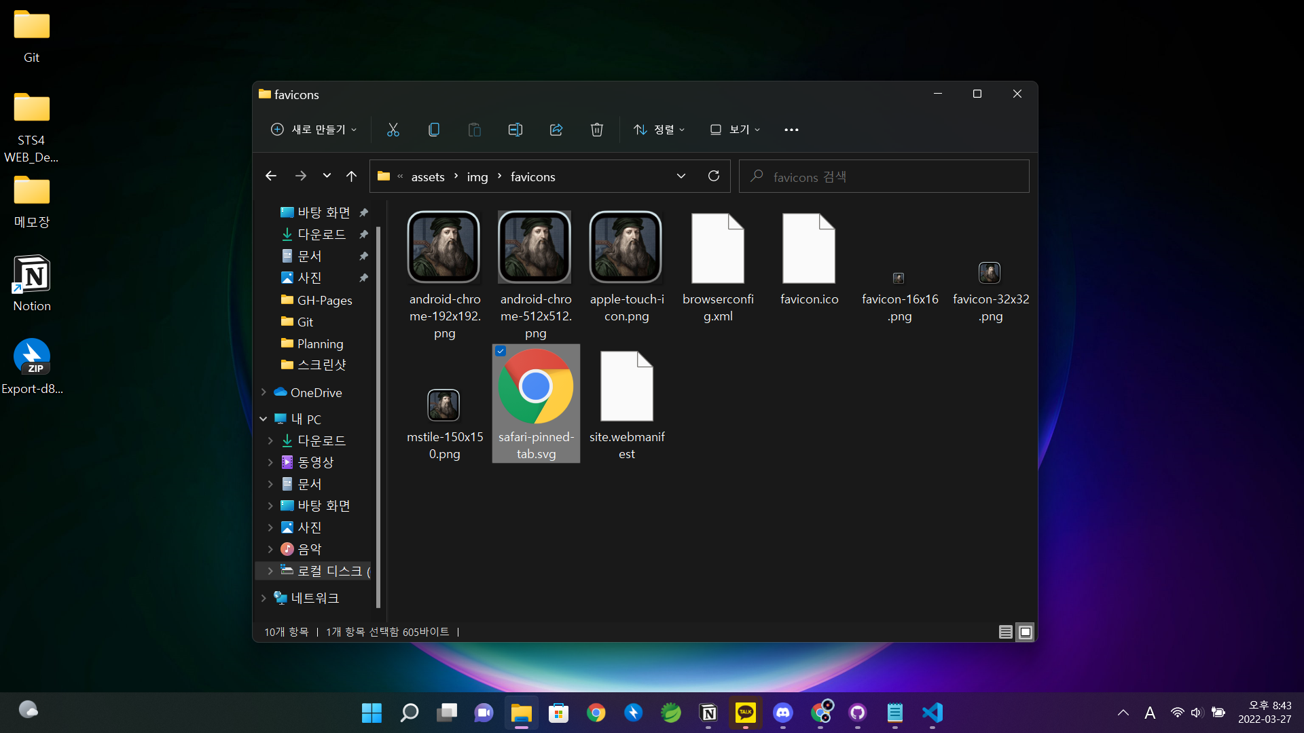Uncheck the safari-pinned-tab.svg selection checkbox
Screen dimensions: 1304x733
coord(501,351)
